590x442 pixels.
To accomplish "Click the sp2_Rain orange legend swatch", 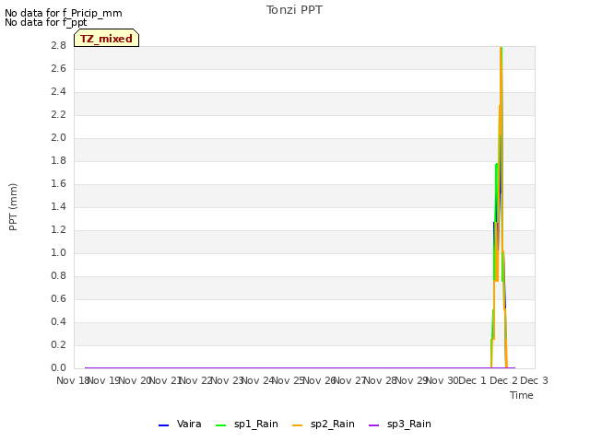I will tap(297, 425).
